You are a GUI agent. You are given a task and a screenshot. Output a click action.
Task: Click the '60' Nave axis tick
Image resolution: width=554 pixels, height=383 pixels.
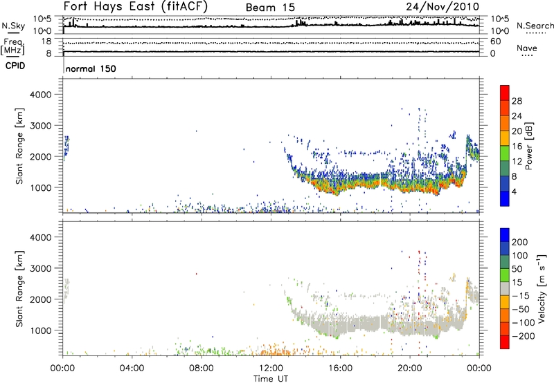(495, 41)
